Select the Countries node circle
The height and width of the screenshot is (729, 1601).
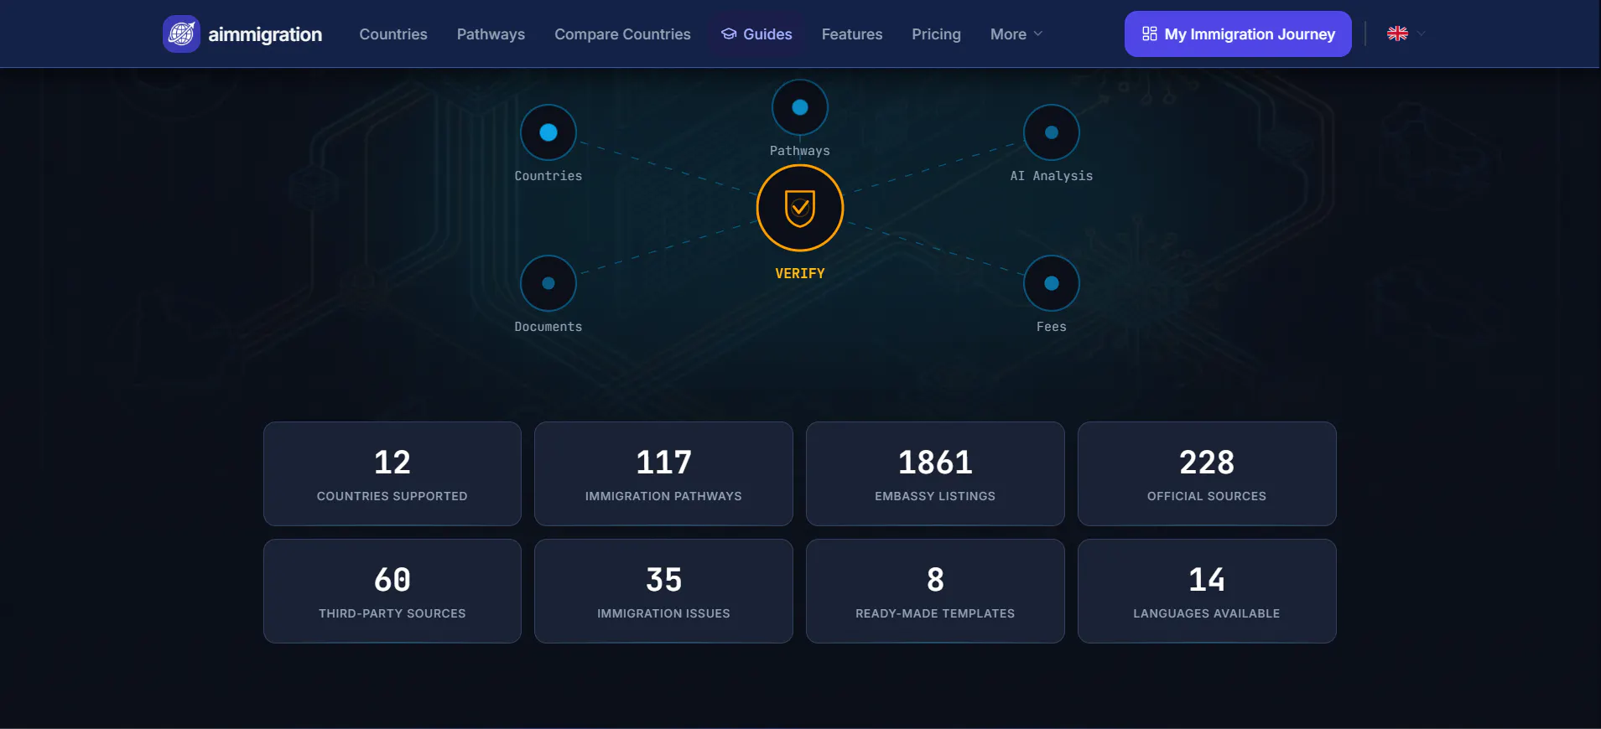pos(548,132)
